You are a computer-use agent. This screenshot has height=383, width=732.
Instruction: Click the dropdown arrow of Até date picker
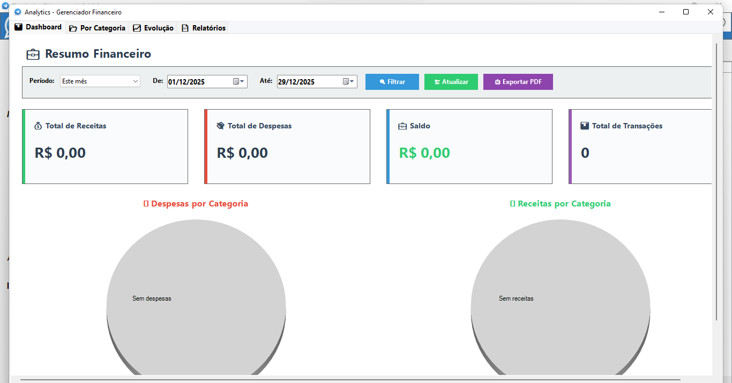point(352,82)
